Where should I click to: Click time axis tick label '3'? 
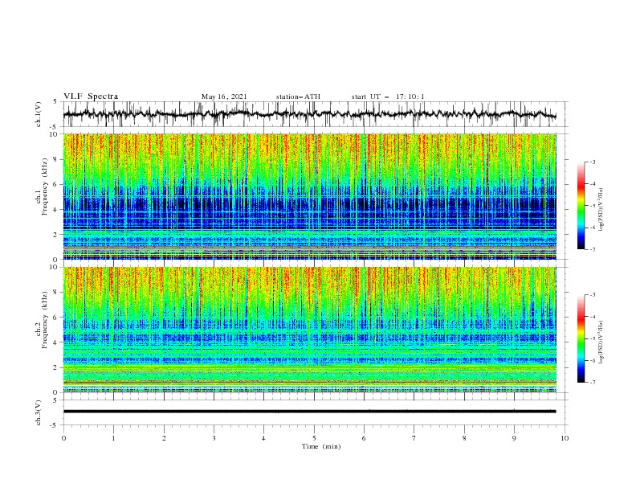[x=214, y=438]
